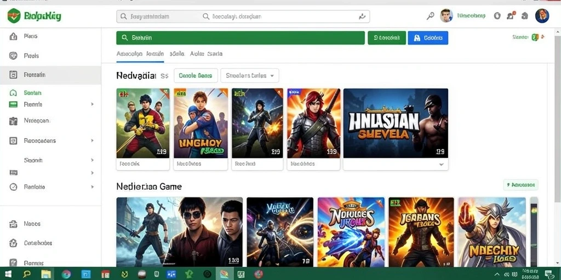This screenshot has width=561, height=280.
Task: Click the grey home icon in the header
Action: 524,16
